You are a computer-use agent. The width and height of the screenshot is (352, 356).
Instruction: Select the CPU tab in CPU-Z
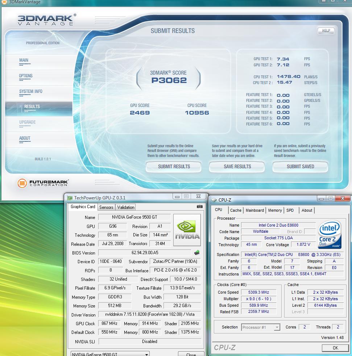[x=219, y=210]
